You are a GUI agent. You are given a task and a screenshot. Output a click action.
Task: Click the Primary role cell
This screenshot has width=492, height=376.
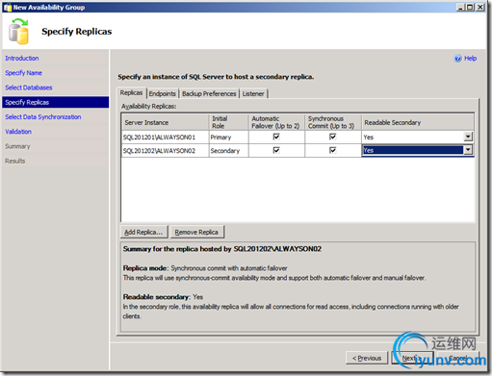(x=228, y=138)
